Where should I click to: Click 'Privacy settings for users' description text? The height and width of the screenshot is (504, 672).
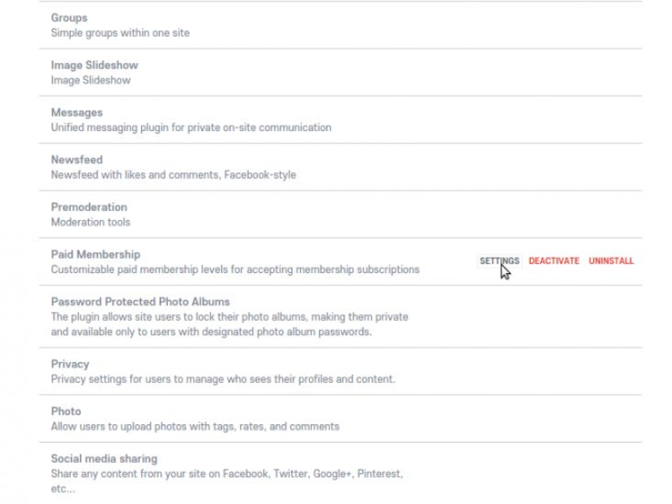(x=223, y=380)
